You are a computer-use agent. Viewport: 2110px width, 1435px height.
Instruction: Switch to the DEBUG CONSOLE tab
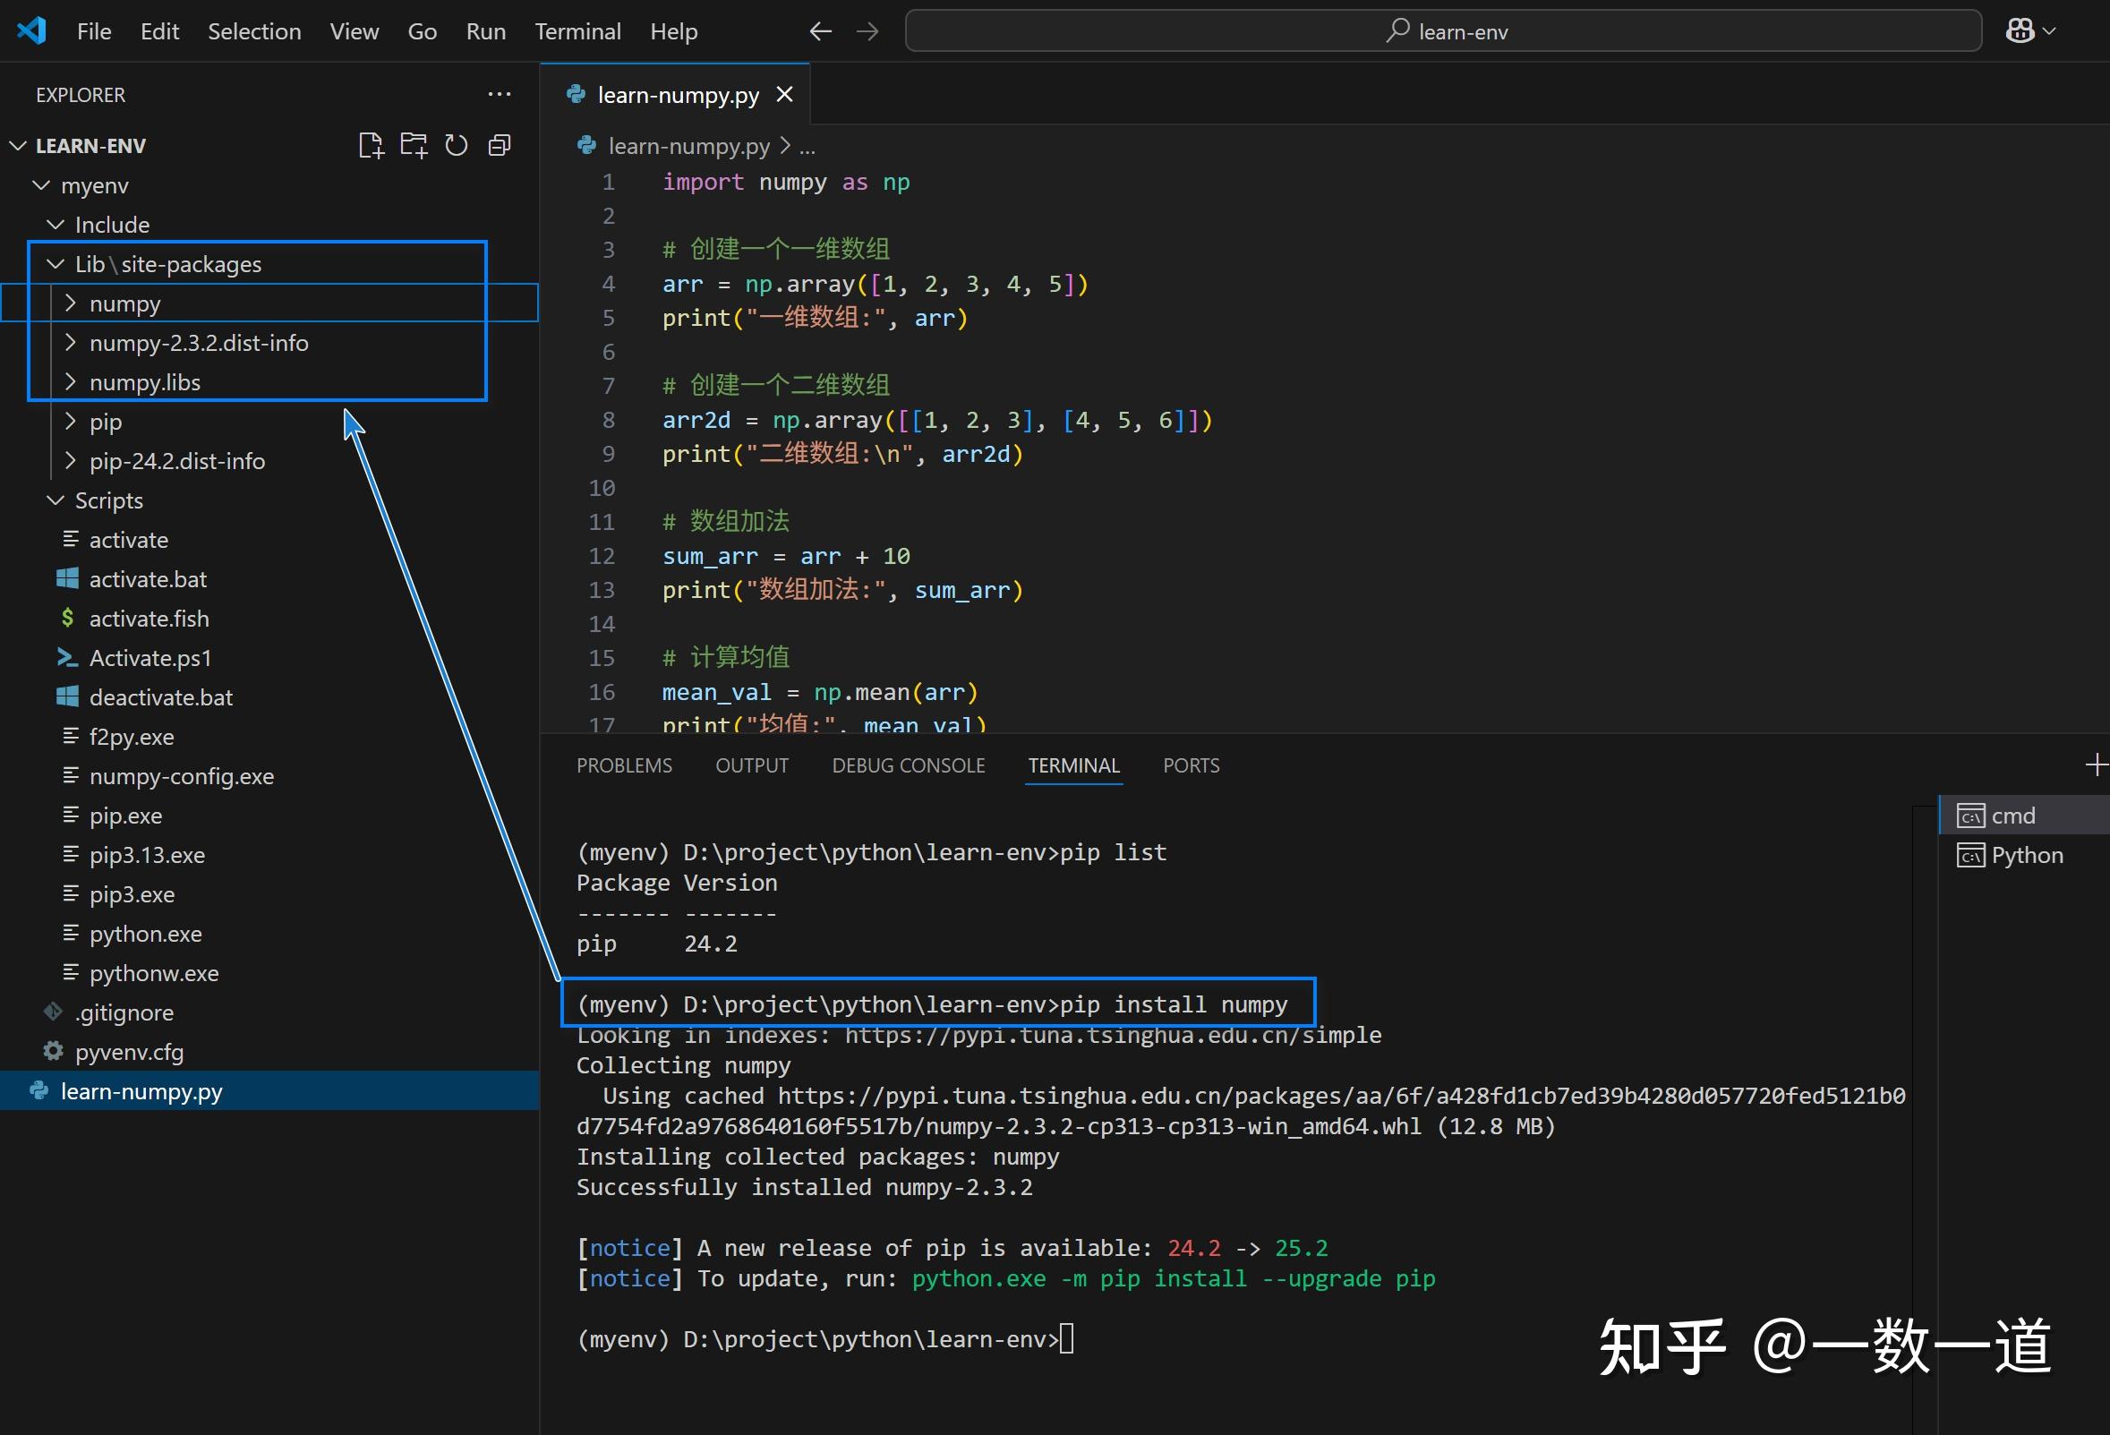click(x=908, y=765)
